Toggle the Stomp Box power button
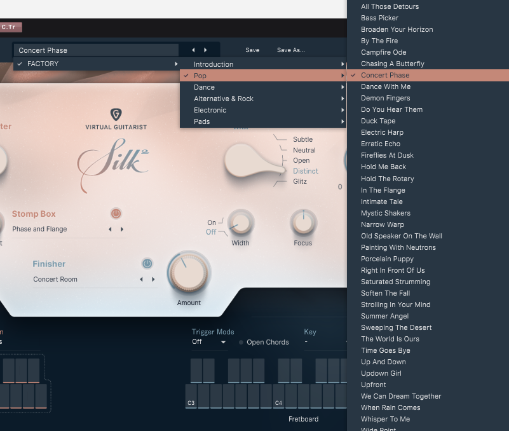Image resolution: width=509 pixels, height=431 pixels. click(x=116, y=214)
